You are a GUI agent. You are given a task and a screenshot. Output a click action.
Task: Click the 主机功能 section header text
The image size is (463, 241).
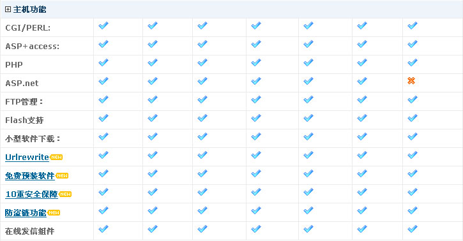[x=29, y=10]
